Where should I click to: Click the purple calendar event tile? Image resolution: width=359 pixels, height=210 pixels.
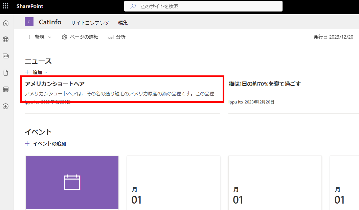pyautogui.click(x=72, y=182)
